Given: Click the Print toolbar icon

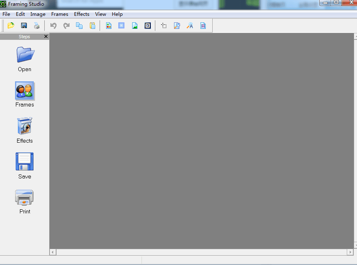Looking at the screenshot, I should (x=37, y=26).
